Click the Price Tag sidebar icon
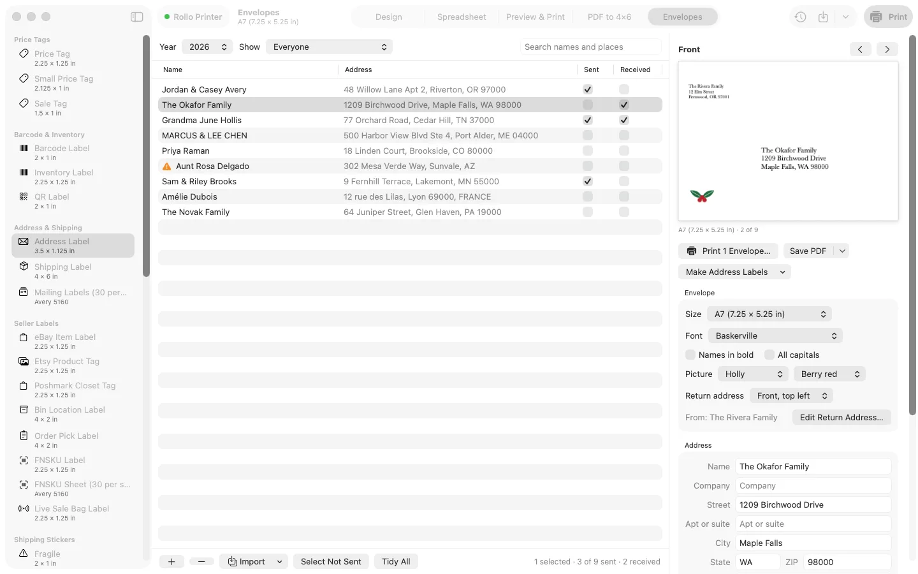 [x=24, y=54]
